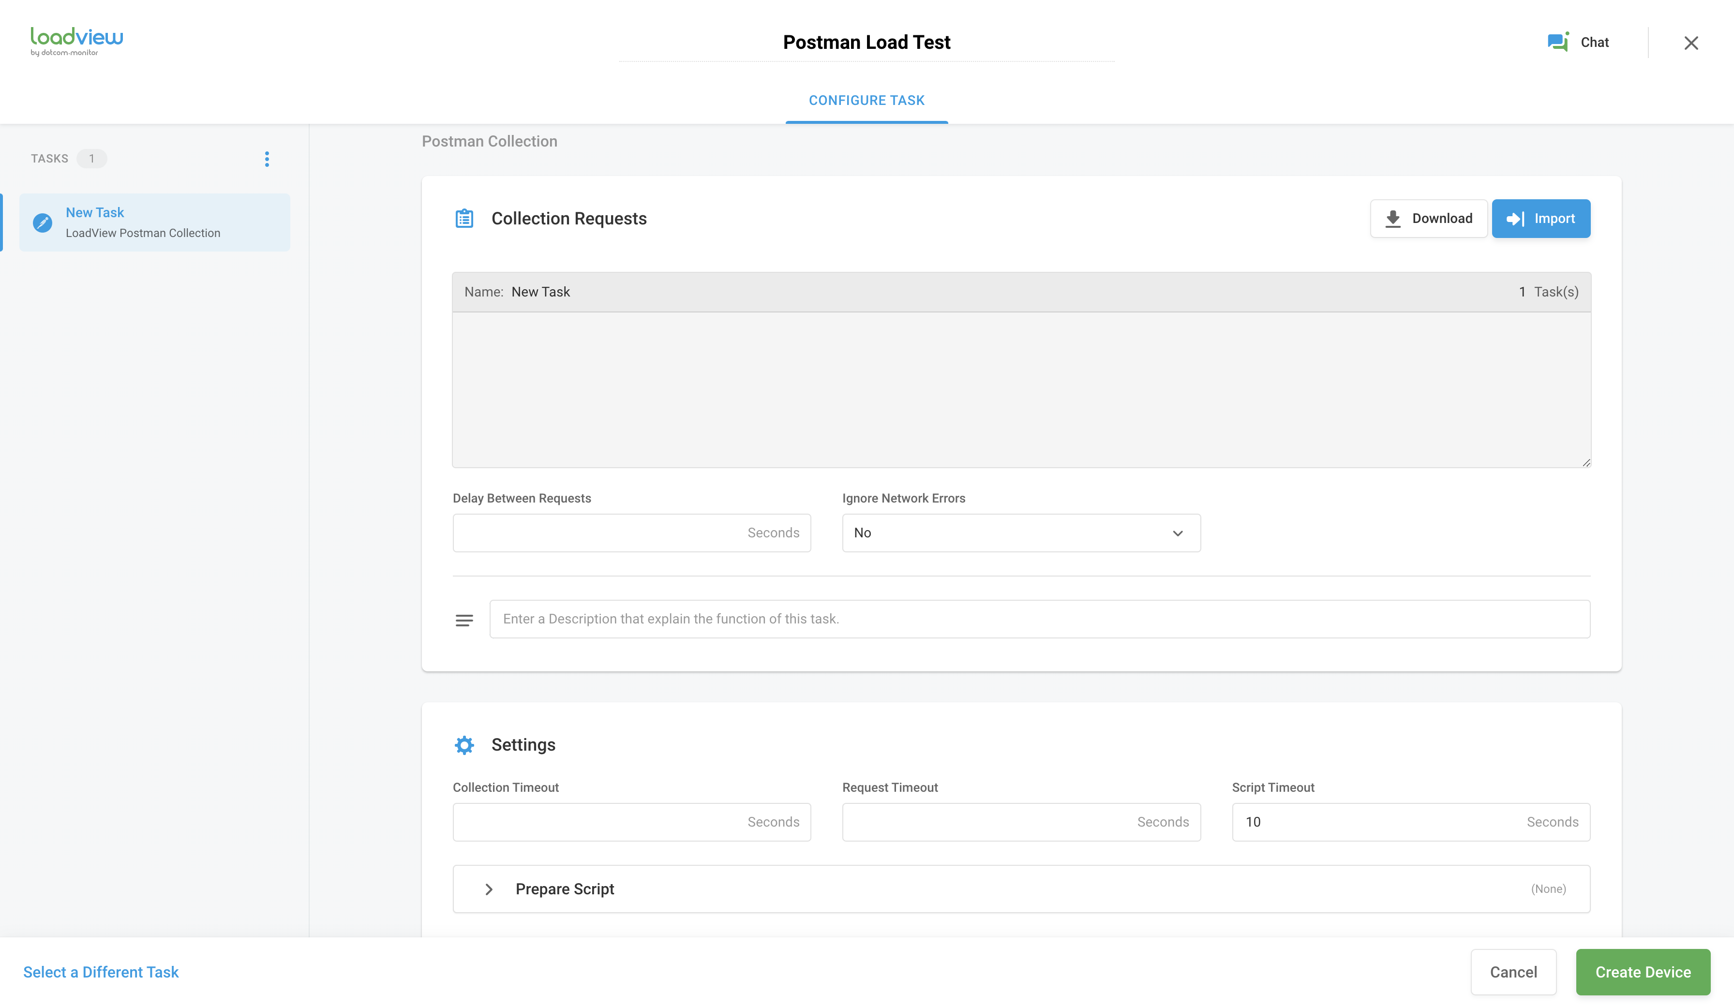1734x1007 pixels.
Task: Click the task description text field
Action: 1039,619
